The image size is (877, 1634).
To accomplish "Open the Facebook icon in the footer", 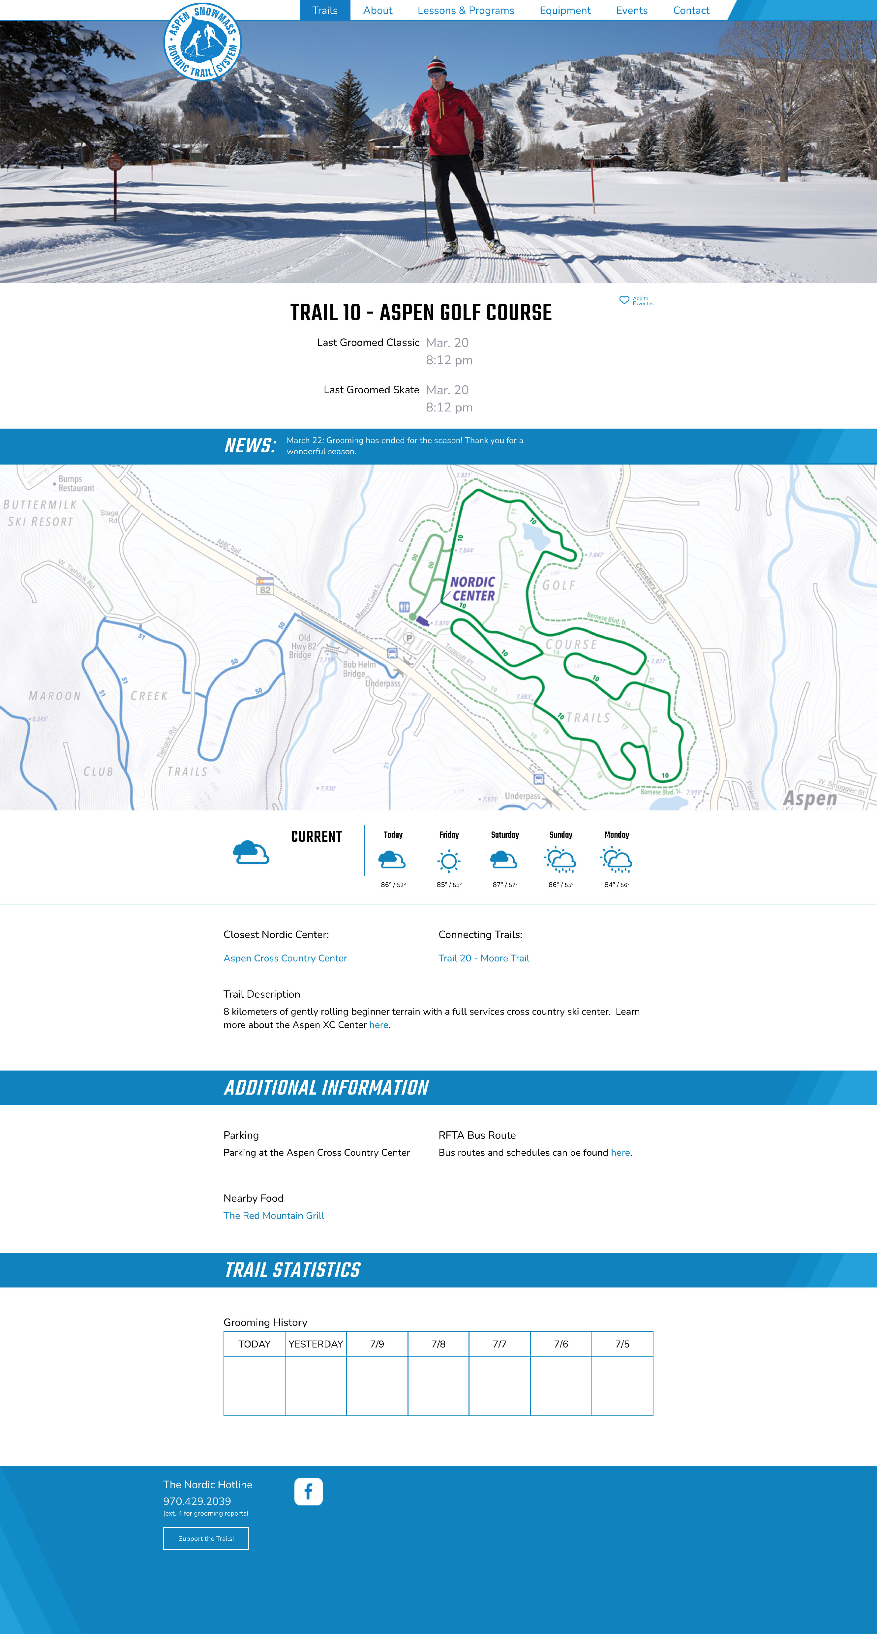I will point(308,1491).
